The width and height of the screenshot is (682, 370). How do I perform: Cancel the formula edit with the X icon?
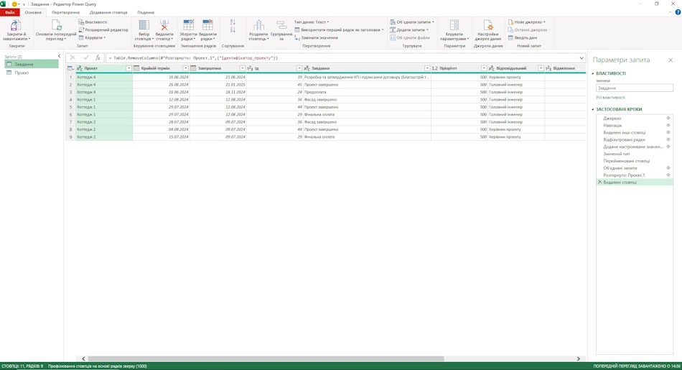pos(73,57)
